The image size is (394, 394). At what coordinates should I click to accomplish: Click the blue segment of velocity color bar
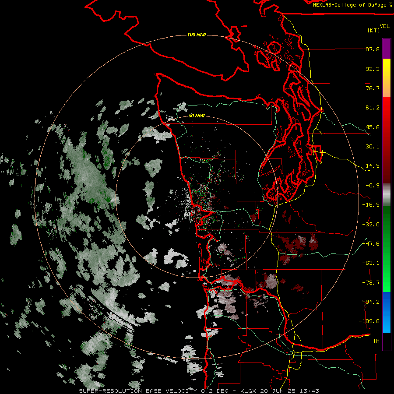[387, 312]
